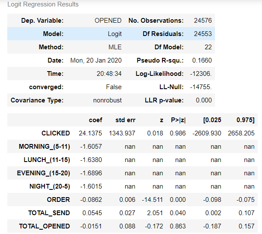Select the lower bound -2609.930
The height and width of the screenshot is (234, 262).
click(x=207, y=133)
